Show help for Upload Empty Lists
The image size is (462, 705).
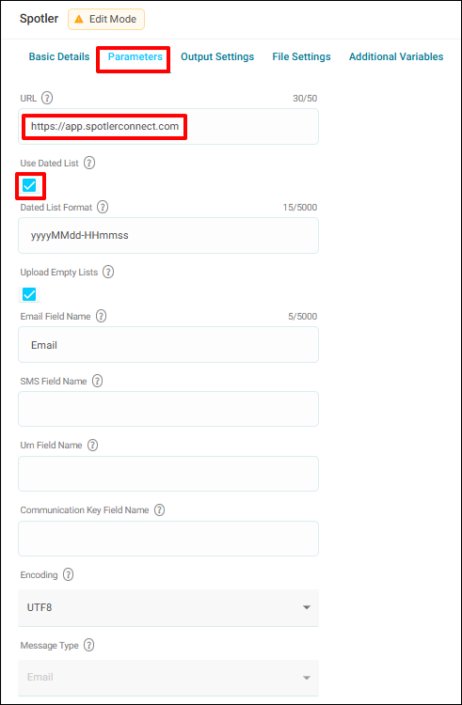(x=108, y=272)
